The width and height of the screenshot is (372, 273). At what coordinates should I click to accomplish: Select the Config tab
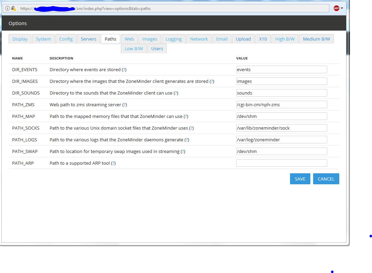coord(66,39)
